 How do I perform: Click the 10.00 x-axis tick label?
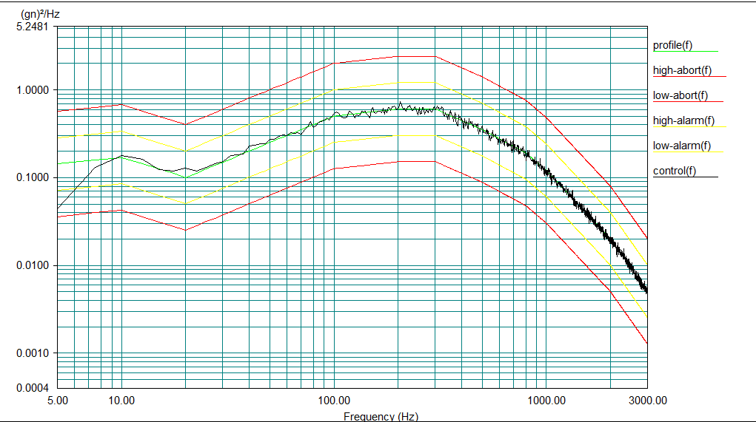pyautogui.click(x=121, y=401)
